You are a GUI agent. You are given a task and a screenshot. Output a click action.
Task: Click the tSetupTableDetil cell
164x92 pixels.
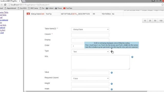pos(38,14)
